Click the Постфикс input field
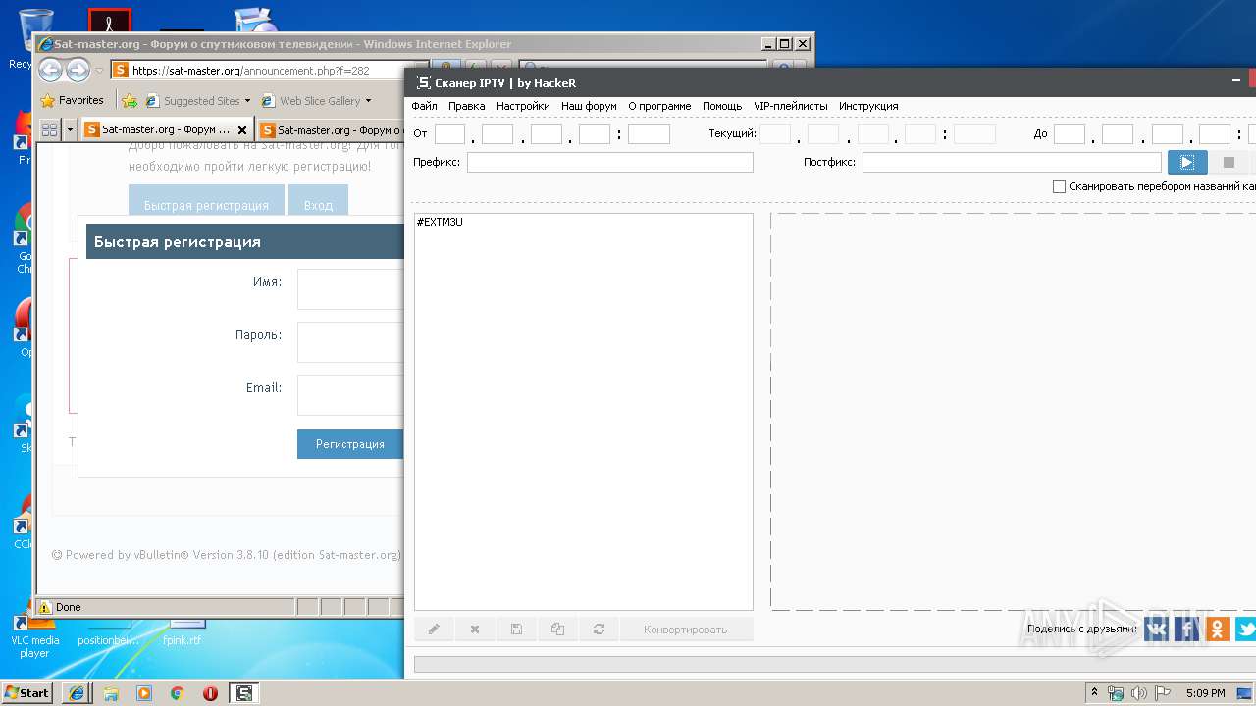 point(1012,162)
